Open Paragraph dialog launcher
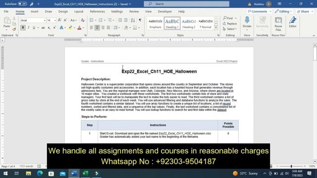This screenshot has height=178, width=317. pos(143,35)
